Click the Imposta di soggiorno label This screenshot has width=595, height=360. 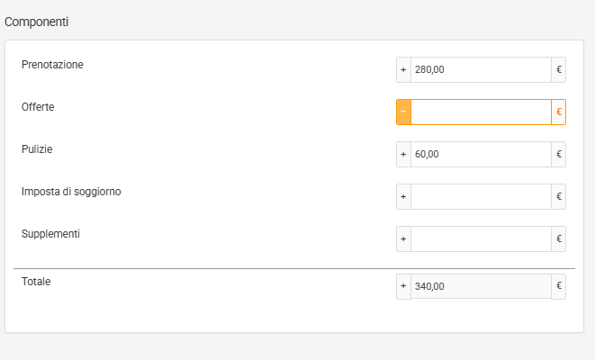click(71, 192)
